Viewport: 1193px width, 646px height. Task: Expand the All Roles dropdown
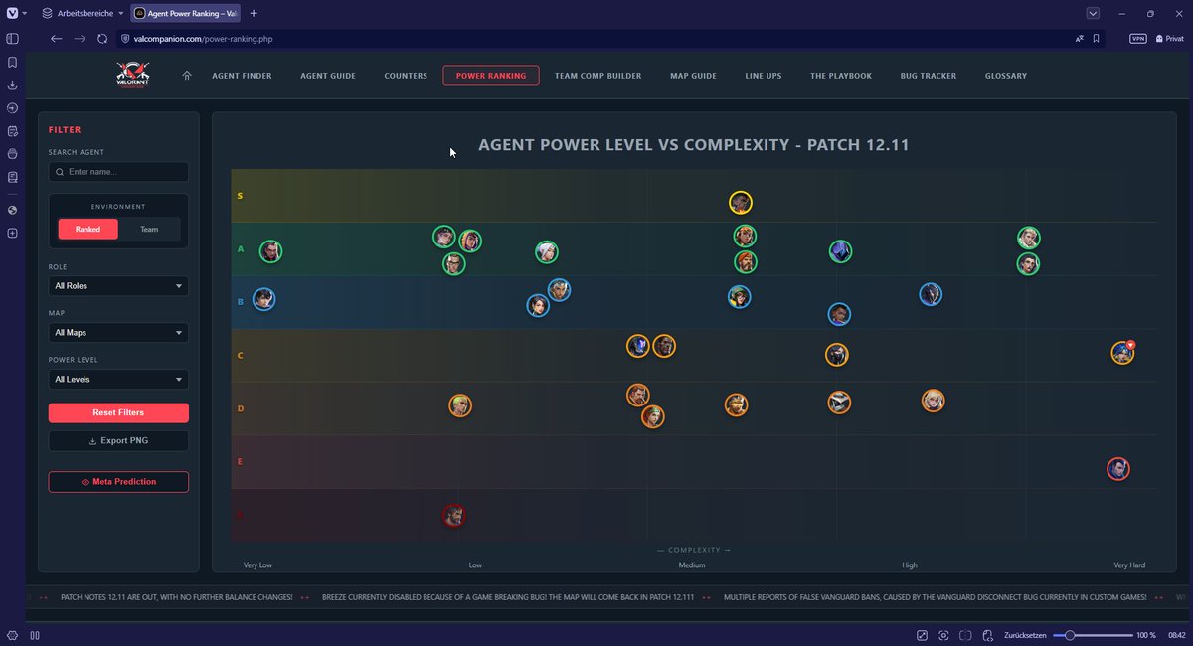[118, 286]
